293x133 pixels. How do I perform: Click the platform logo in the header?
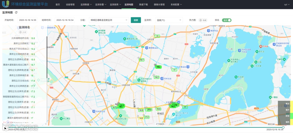pos(5,4)
